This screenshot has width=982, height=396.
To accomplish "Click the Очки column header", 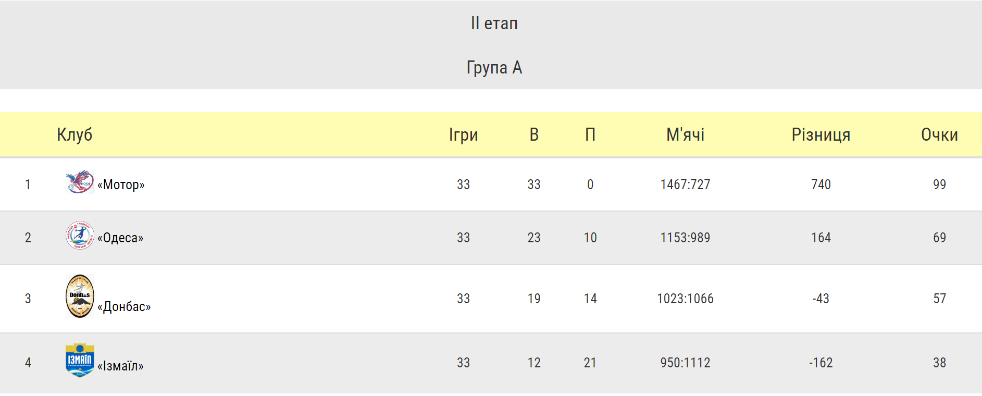I will [940, 134].
